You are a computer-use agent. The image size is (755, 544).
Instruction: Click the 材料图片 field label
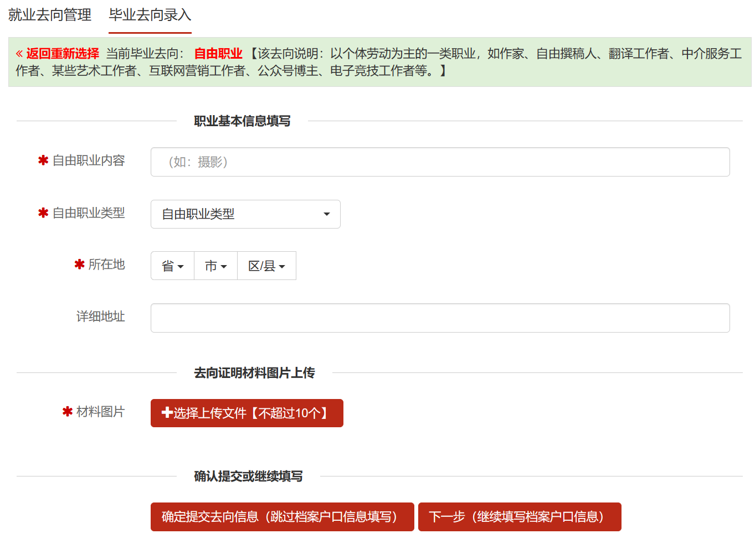(x=101, y=412)
